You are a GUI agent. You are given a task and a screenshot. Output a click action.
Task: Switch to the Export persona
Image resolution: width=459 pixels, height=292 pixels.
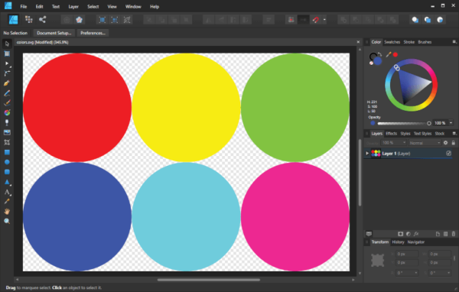42,20
